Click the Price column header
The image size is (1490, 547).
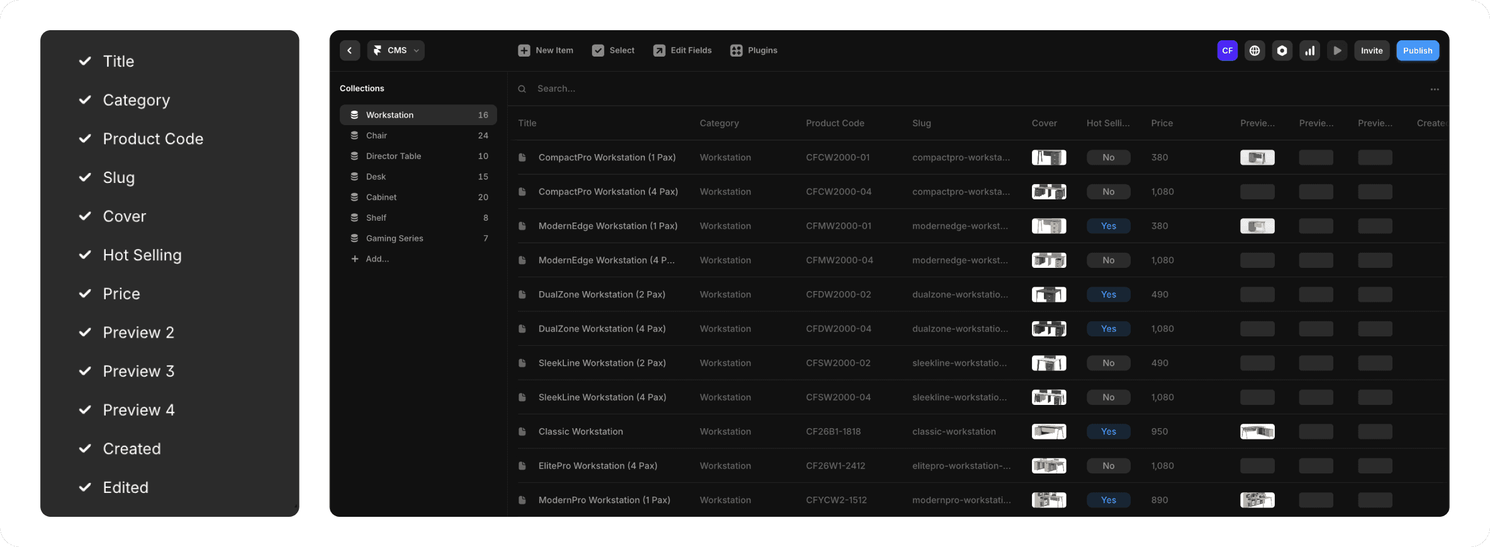(1162, 123)
